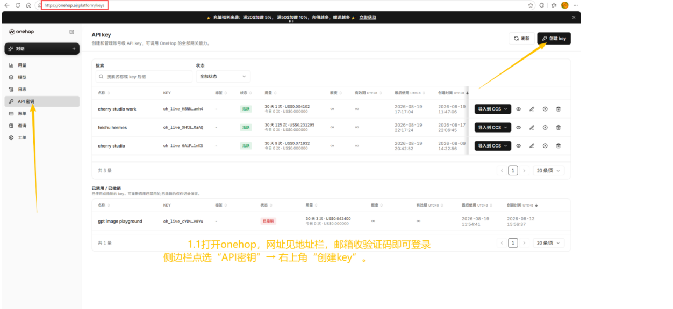Click the browser profile avatar
This screenshot has height=309, width=673.
coord(564,5)
